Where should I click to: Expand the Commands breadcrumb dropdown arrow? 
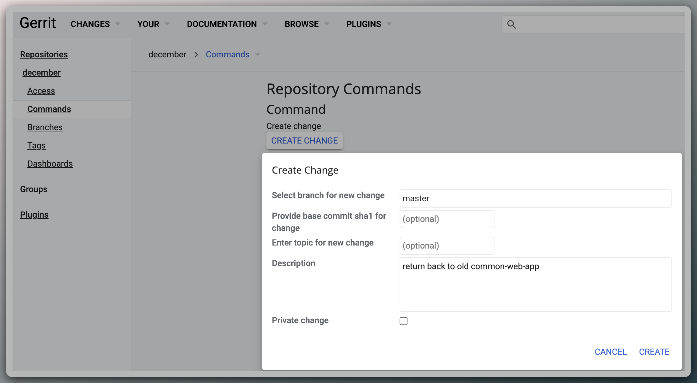click(258, 54)
